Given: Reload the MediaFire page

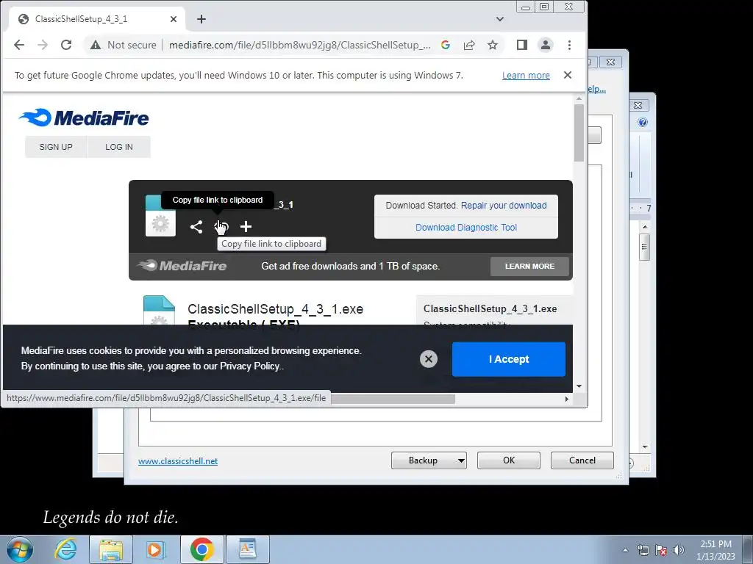Looking at the screenshot, I should click(66, 45).
